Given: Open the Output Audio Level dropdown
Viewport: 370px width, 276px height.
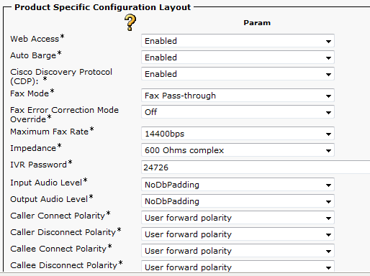Looking at the screenshot, I should click(238, 201).
